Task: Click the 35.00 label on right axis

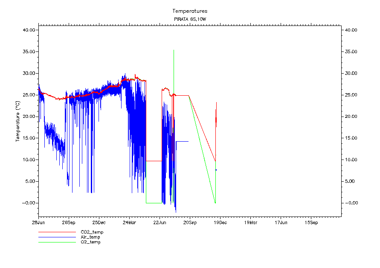Action: click(x=351, y=52)
